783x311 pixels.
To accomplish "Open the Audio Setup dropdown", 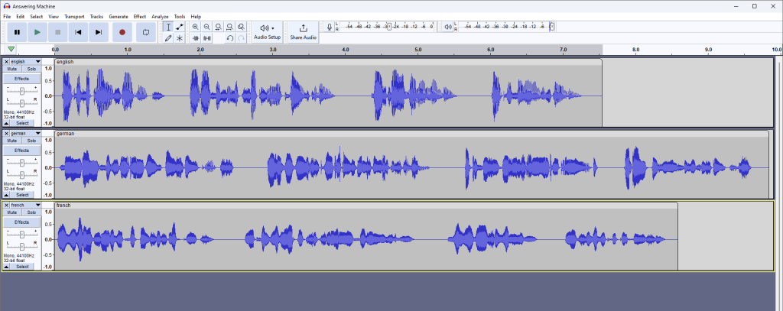I will click(267, 32).
